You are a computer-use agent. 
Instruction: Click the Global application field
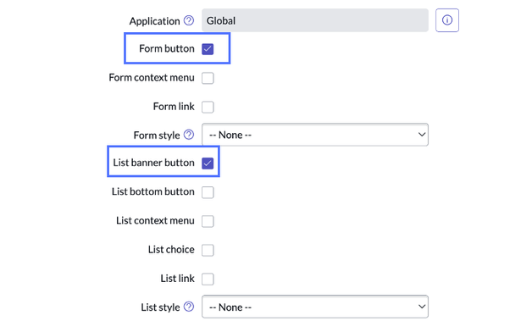[315, 20]
